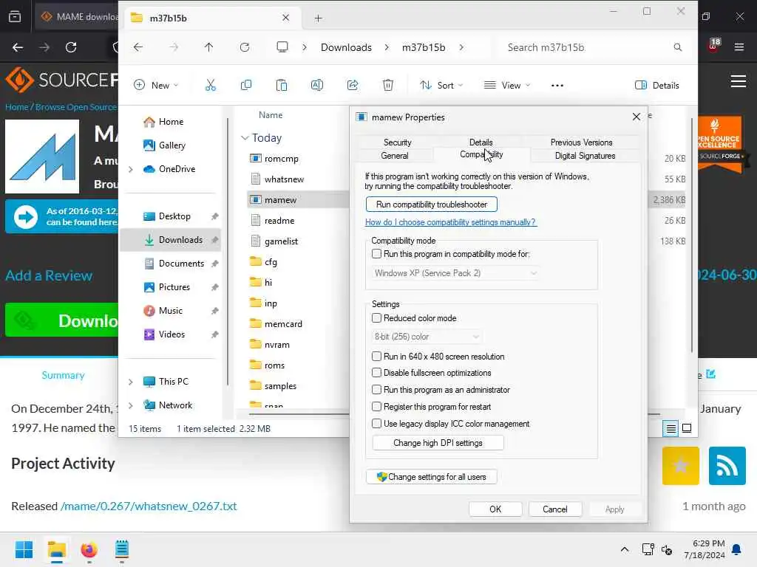Screen dimensions: 757x567
Task: Switch to large thumbnails view icon in status bar
Action: (687, 428)
